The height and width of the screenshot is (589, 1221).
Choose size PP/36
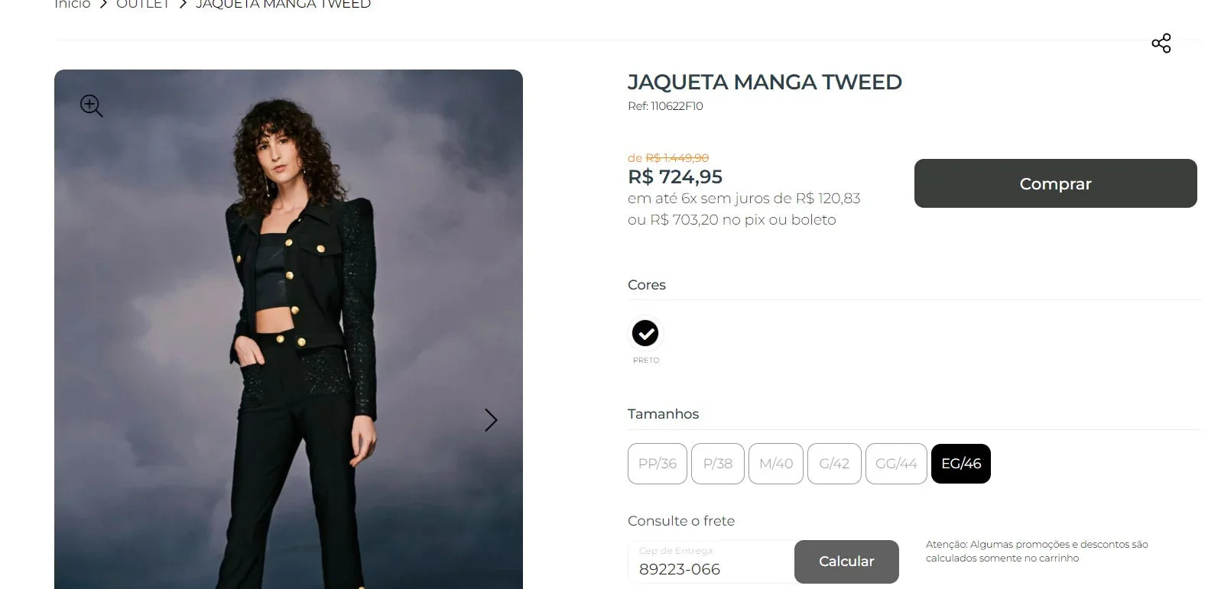point(658,464)
